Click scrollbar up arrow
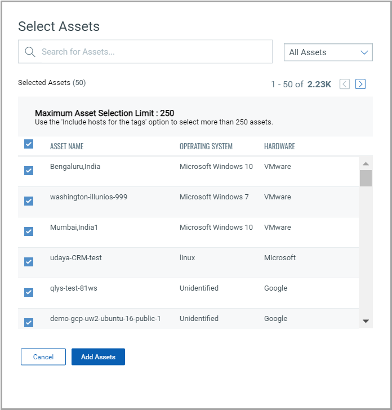 [x=366, y=164]
